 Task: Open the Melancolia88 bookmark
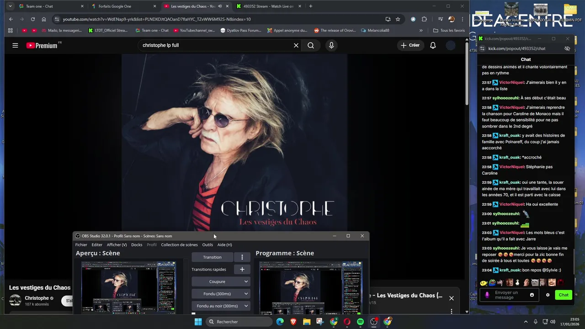375,31
